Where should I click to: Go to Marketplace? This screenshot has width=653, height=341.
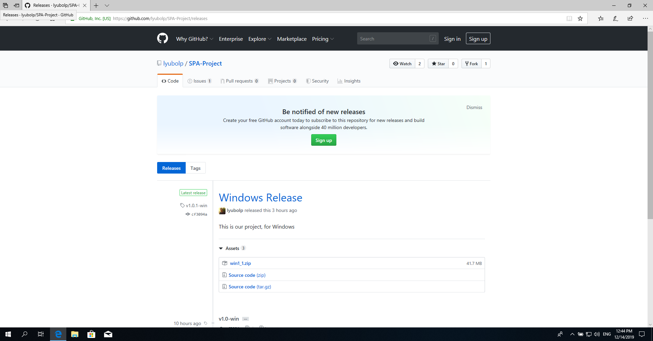coord(292,39)
